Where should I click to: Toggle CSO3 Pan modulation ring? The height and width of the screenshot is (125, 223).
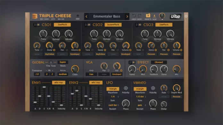169,50
